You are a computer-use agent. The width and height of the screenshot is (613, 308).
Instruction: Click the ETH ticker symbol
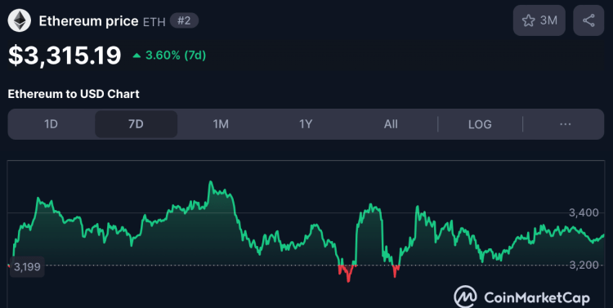coord(154,22)
